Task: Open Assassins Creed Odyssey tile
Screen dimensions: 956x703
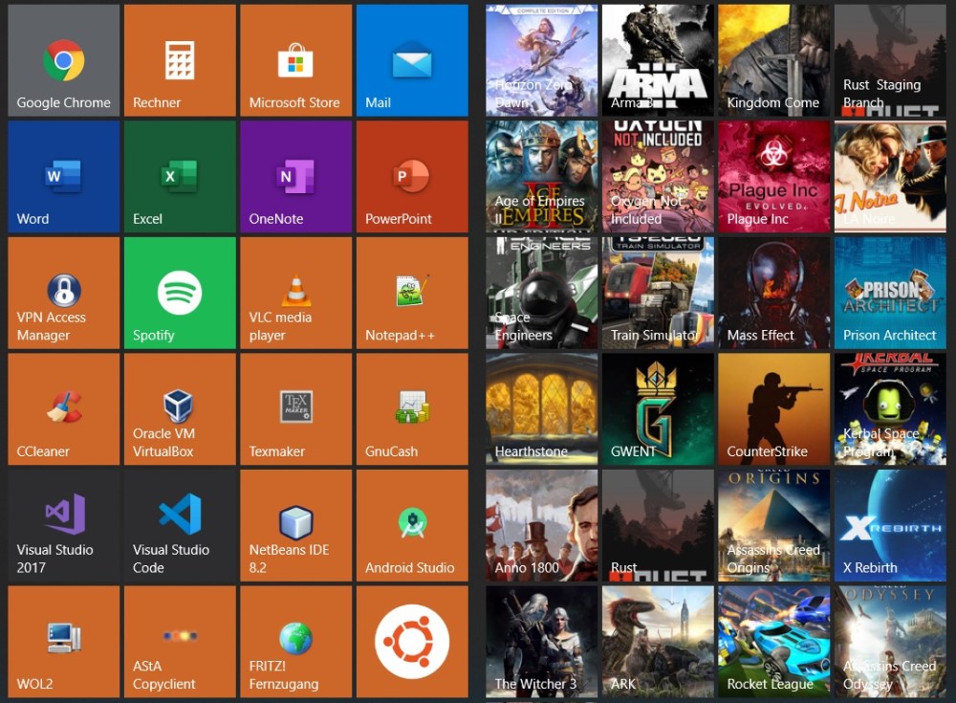Action: pyautogui.click(x=890, y=642)
